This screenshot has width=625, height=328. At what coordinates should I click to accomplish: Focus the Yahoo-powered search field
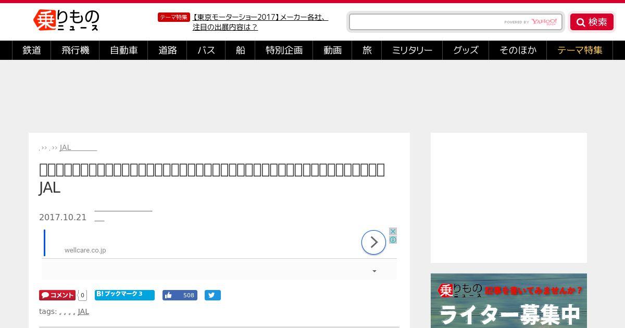coord(455,22)
